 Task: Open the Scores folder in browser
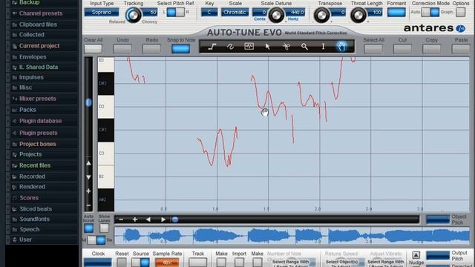[29, 198]
